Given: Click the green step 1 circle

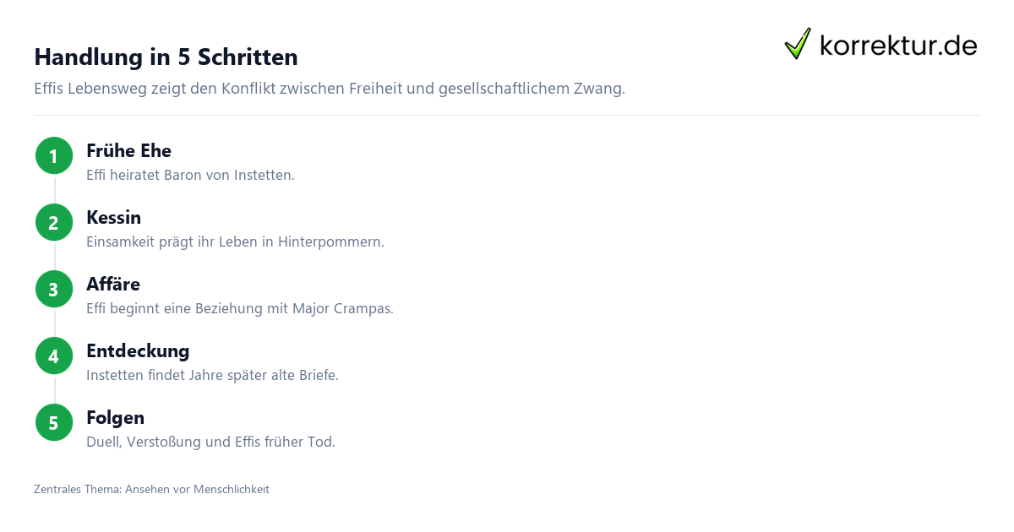Looking at the screenshot, I should coord(54,156).
